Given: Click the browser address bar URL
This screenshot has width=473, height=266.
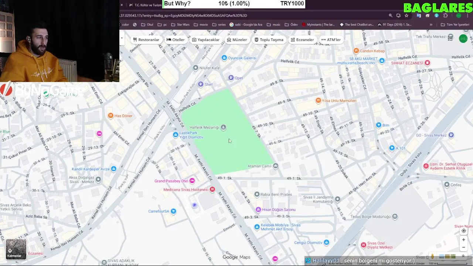Looking at the screenshot, I should 183,16.
